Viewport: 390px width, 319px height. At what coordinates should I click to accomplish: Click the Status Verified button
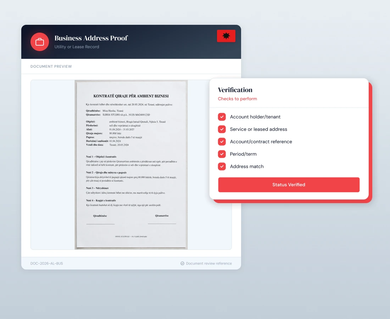pyautogui.click(x=289, y=185)
